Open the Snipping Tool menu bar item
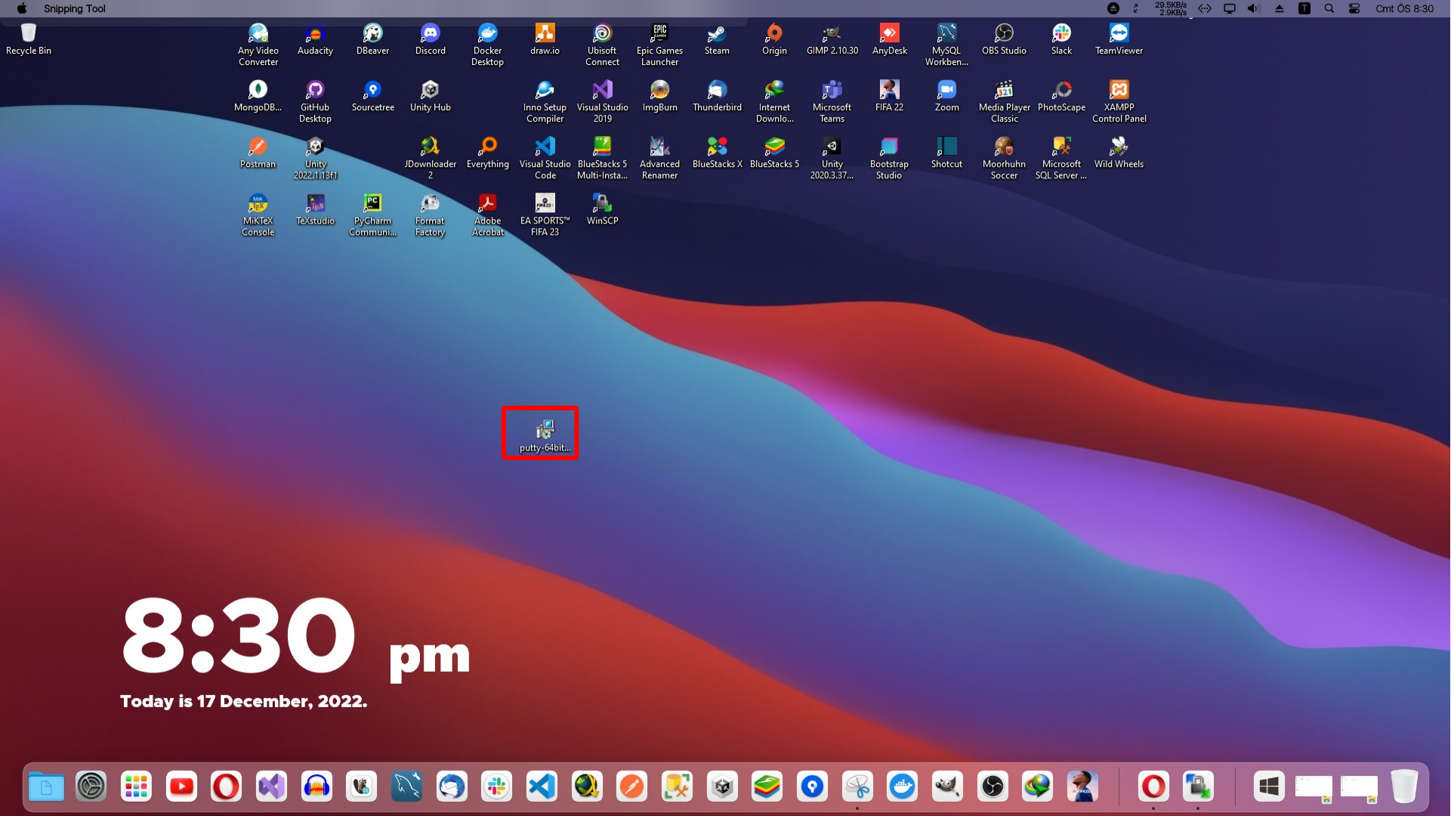1451x816 pixels. tap(74, 8)
